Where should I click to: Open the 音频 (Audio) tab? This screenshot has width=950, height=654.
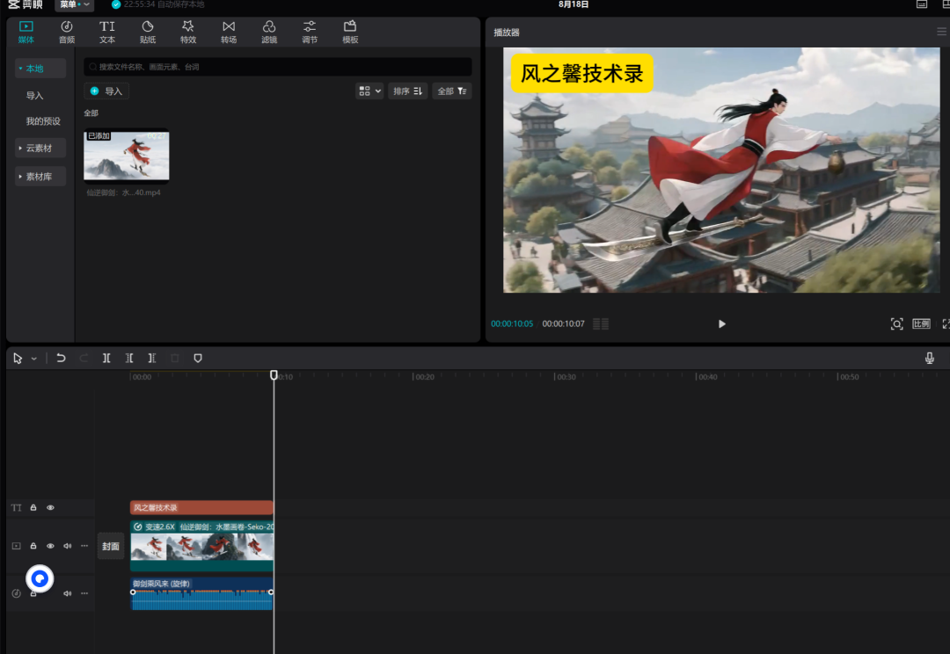click(67, 32)
